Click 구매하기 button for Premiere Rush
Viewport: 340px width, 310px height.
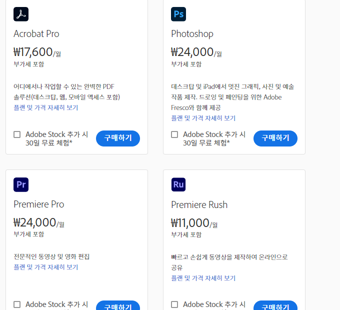(275, 305)
